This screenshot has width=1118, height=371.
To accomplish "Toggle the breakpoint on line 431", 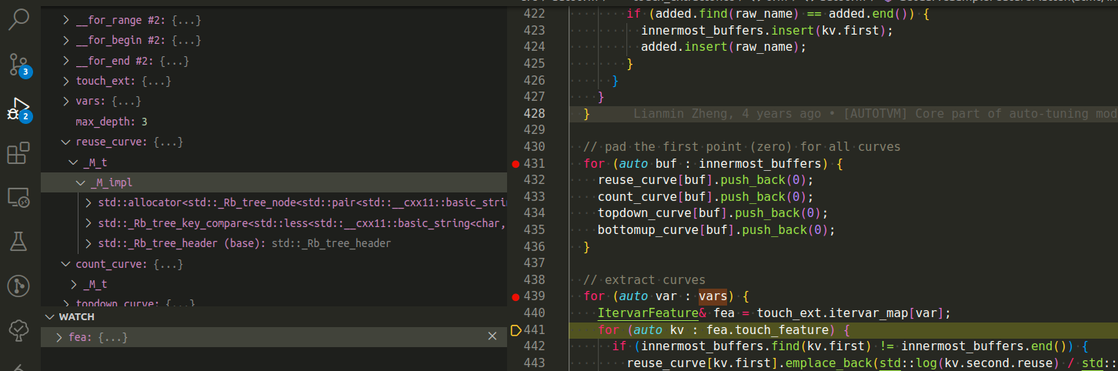I will 515,163.
